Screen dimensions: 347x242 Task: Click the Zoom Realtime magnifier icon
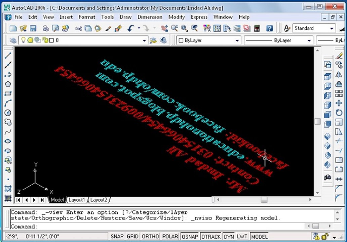tap(175, 28)
